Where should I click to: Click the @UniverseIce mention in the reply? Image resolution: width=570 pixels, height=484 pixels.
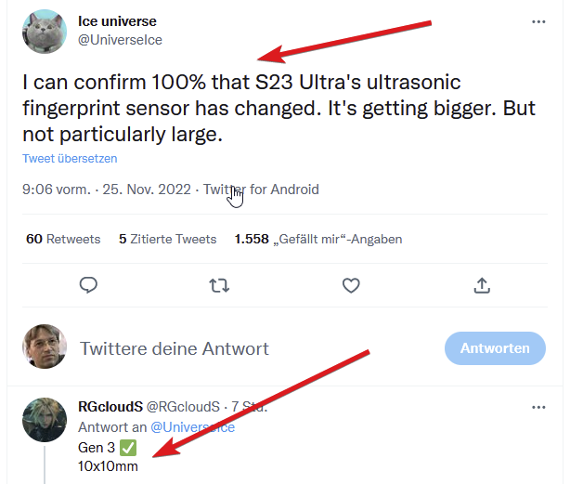[x=193, y=427]
